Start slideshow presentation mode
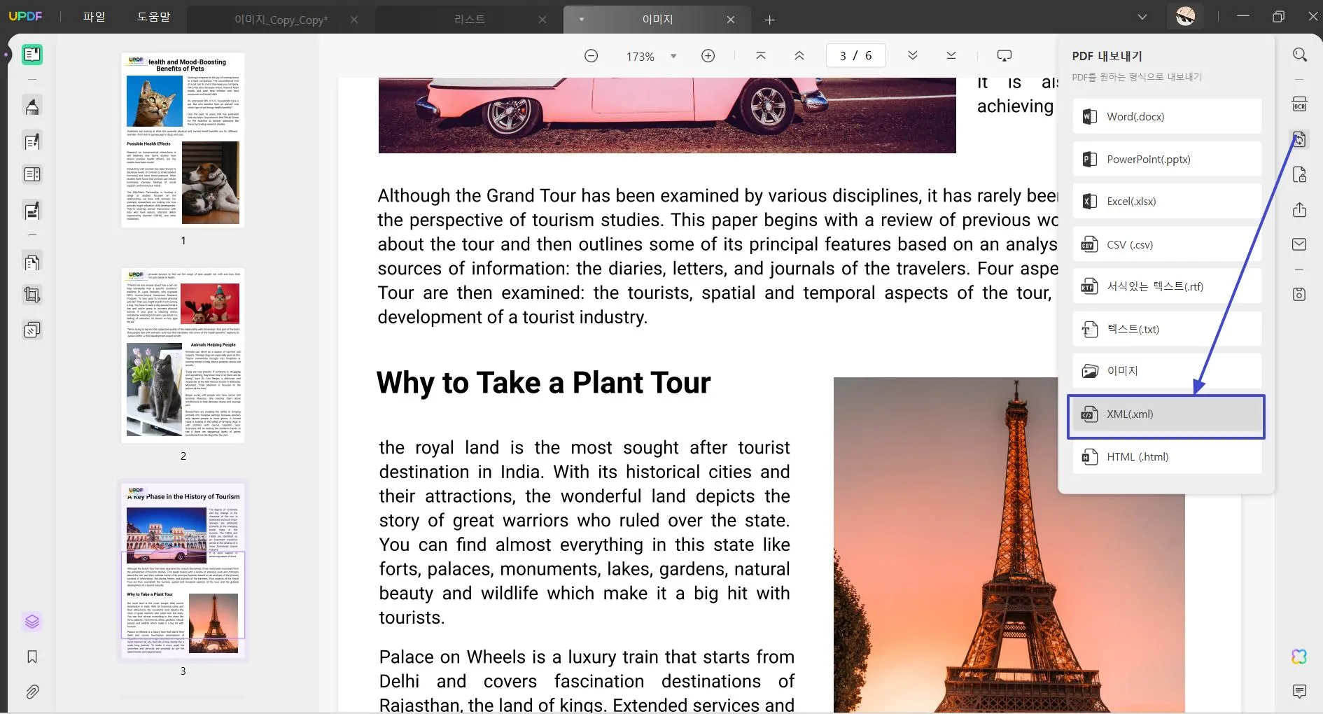 1004,55
